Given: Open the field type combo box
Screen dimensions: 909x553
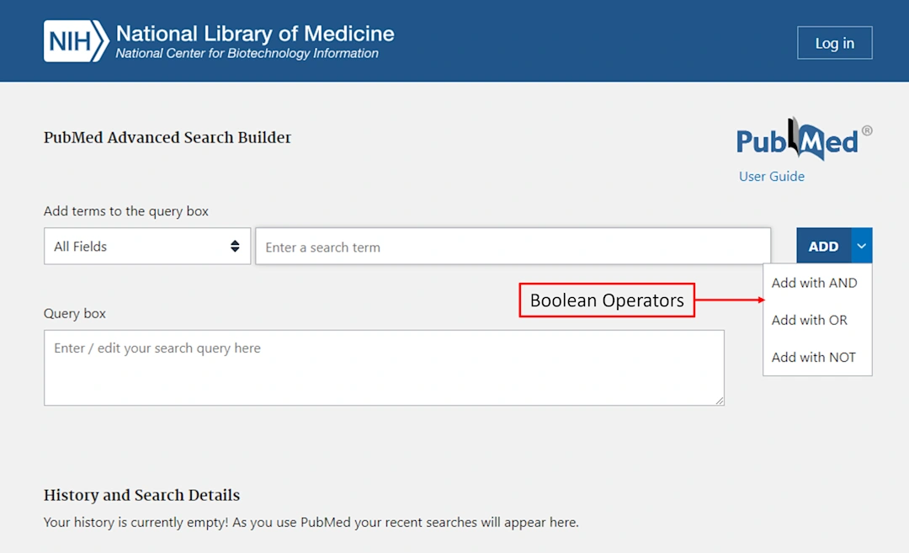Looking at the screenshot, I should [x=146, y=246].
